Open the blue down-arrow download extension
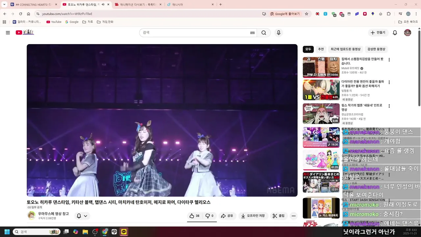 (x=373, y=14)
